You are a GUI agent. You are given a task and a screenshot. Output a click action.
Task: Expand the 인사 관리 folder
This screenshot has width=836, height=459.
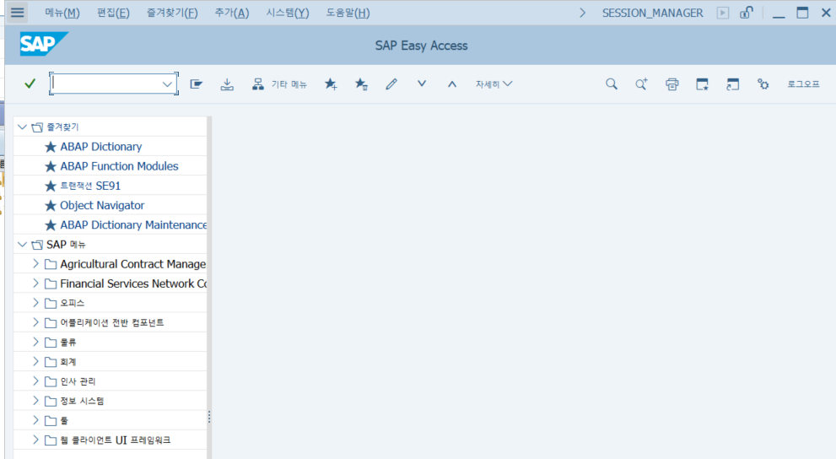tap(35, 381)
